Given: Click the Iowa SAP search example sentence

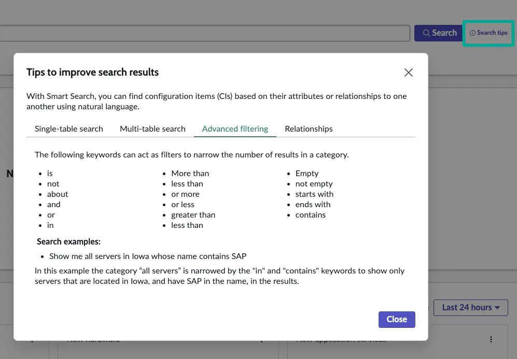Looking at the screenshot, I should click(x=148, y=256).
